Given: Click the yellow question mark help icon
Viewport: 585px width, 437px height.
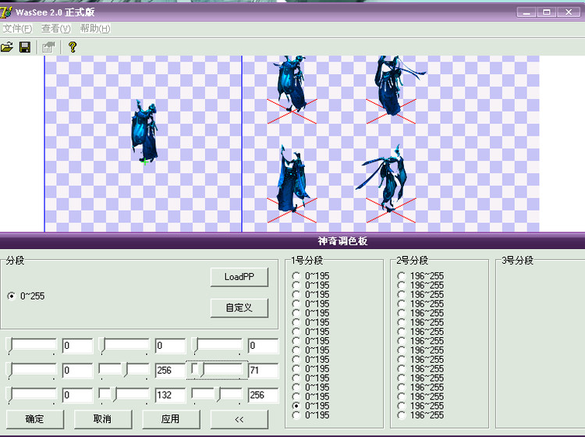Looking at the screenshot, I should (x=73, y=47).
